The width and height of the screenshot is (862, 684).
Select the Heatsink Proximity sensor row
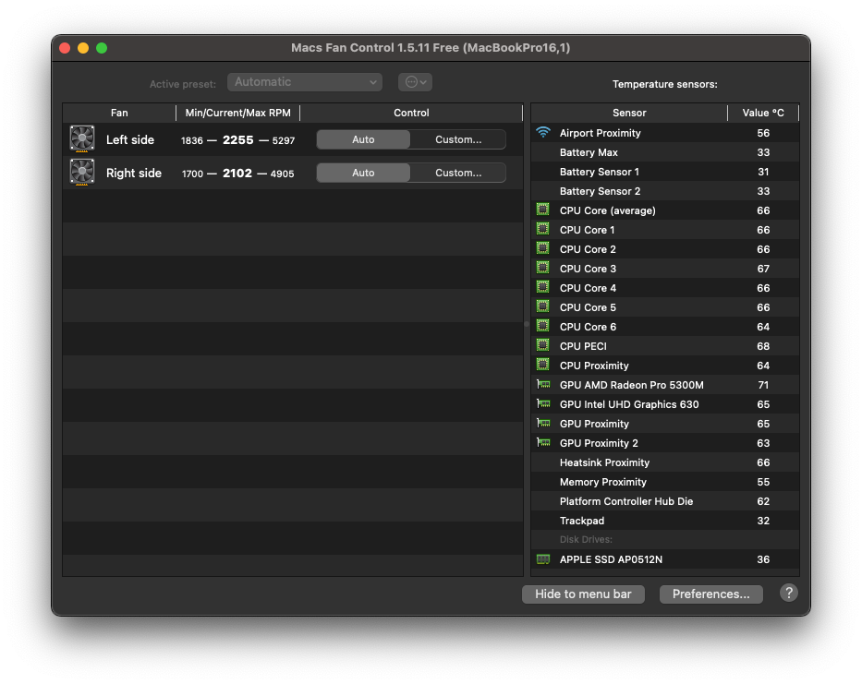[665, 462]
